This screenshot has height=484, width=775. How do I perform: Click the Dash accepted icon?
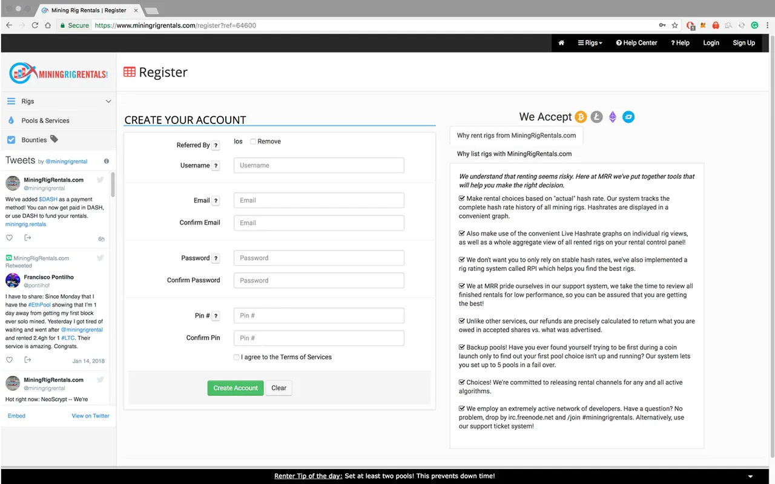point(628,117)
